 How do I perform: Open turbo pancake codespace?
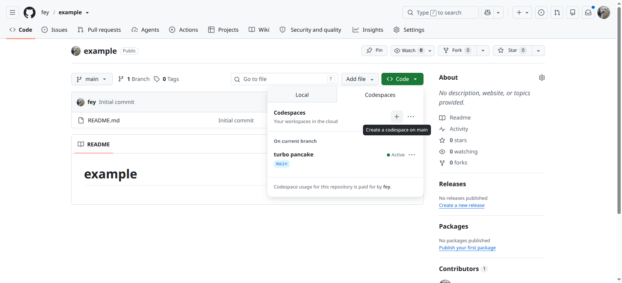[x=293, y=154]
